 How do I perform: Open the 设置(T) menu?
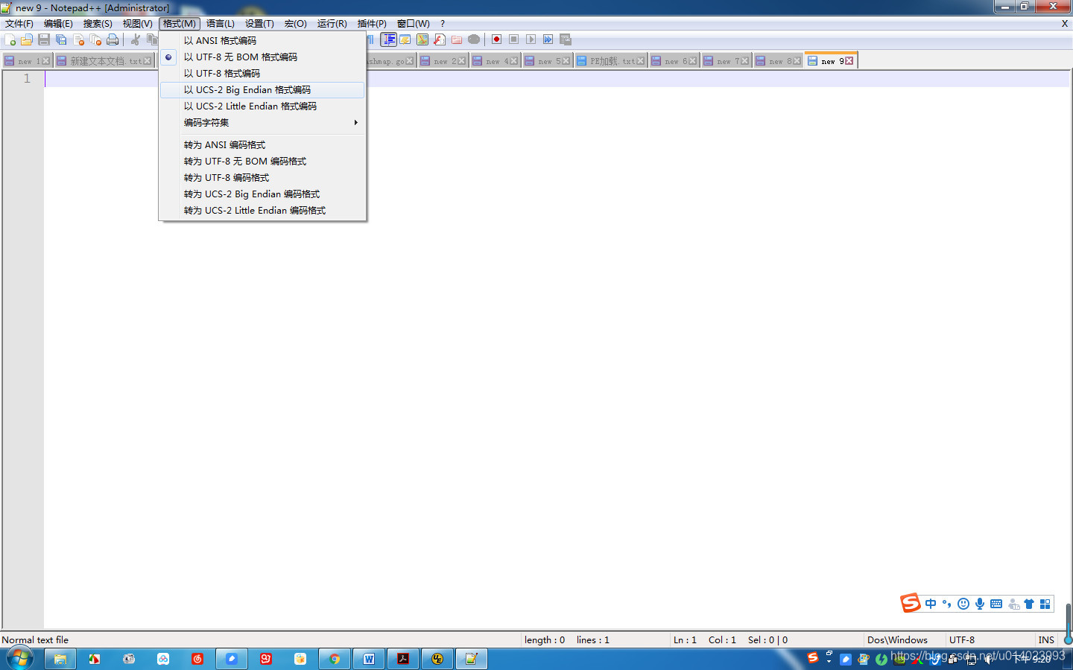point(259,24)
